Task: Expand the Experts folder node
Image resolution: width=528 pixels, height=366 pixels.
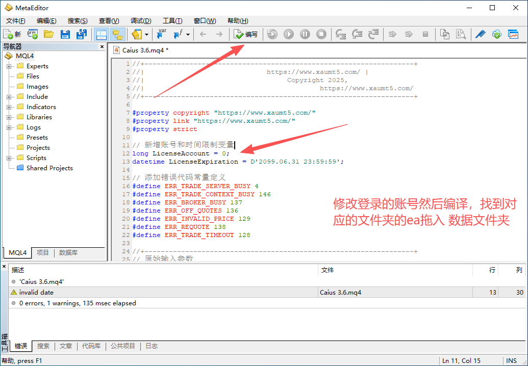Action: click(9, 66)
